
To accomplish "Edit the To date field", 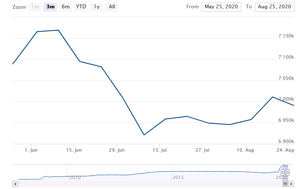I will coord(274,7).
